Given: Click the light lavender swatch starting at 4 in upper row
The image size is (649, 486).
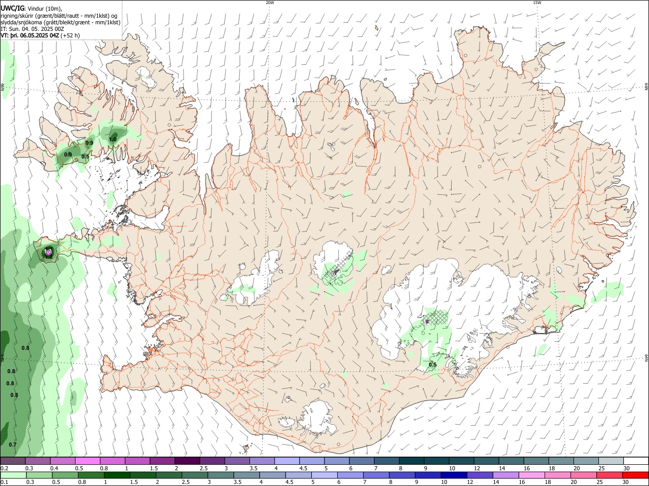Looking at the screenshot, I should 287,461.
